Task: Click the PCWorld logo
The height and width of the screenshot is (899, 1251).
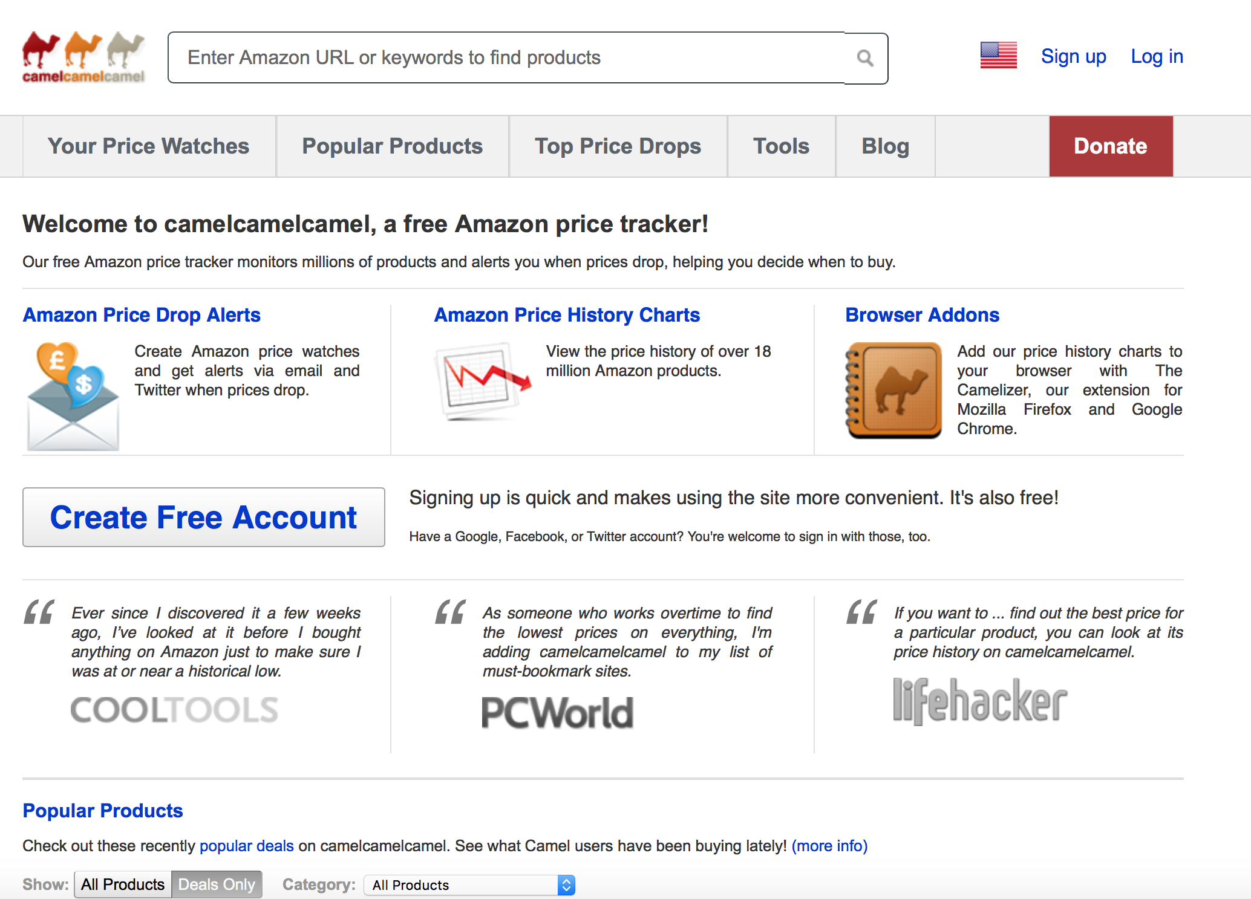Action: click(x=557, y=712)
